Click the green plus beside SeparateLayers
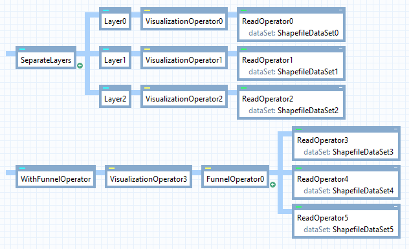 pos(80,66)
